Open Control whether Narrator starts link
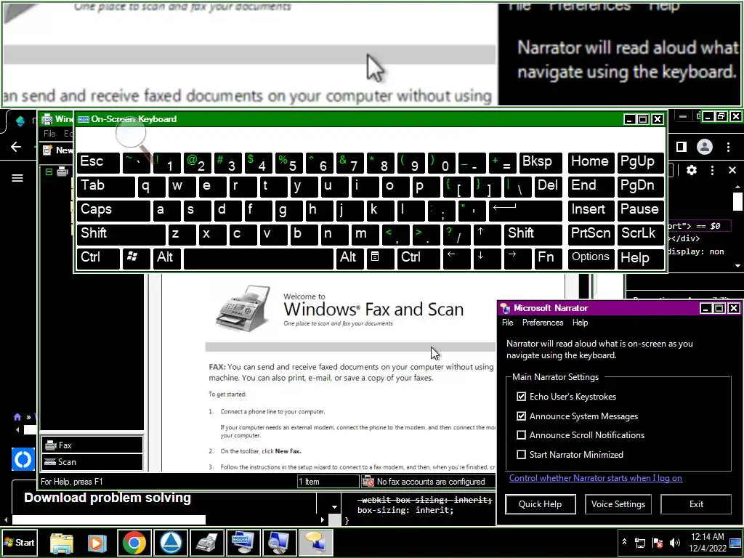 pyautogui.click(x=596, y=478)
